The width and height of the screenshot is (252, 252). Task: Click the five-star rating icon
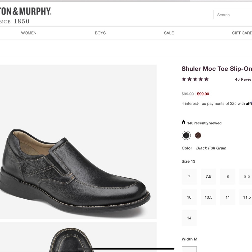click(x=195, y=79)
